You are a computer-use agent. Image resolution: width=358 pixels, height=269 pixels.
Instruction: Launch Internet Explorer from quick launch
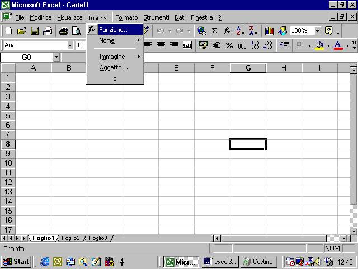point(45,262)
